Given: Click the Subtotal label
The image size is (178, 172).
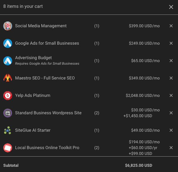Looking at the screenshot, I should (11, 165).
